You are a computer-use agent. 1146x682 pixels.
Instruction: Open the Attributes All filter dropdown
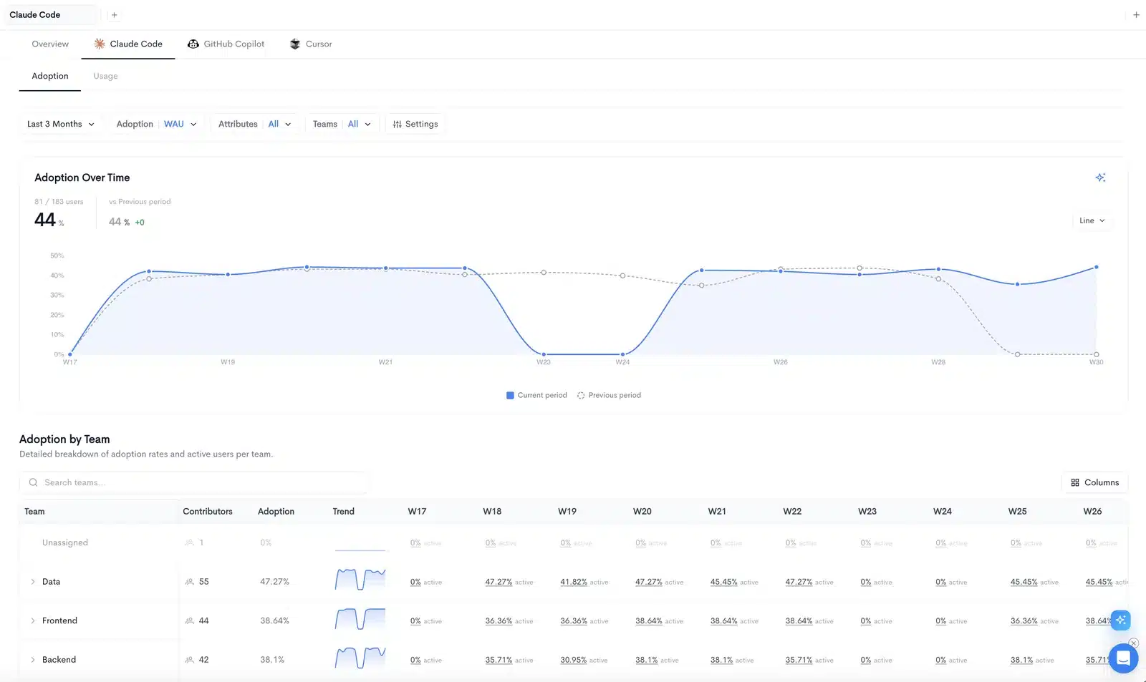(x=254, y=124)
